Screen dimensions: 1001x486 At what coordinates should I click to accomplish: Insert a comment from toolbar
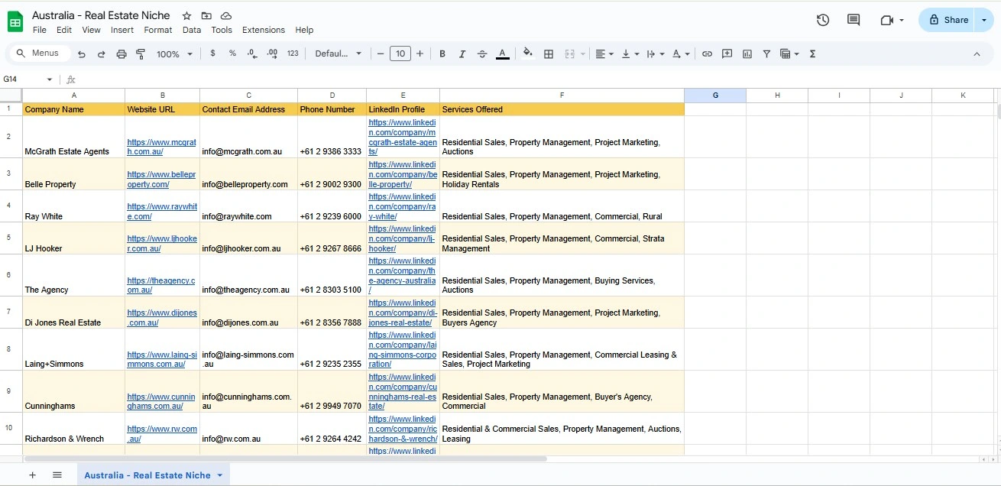[727, 53]
